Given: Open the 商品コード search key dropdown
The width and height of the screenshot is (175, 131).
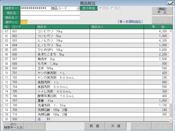Looking at the screenshot, I should click(78, 8).
